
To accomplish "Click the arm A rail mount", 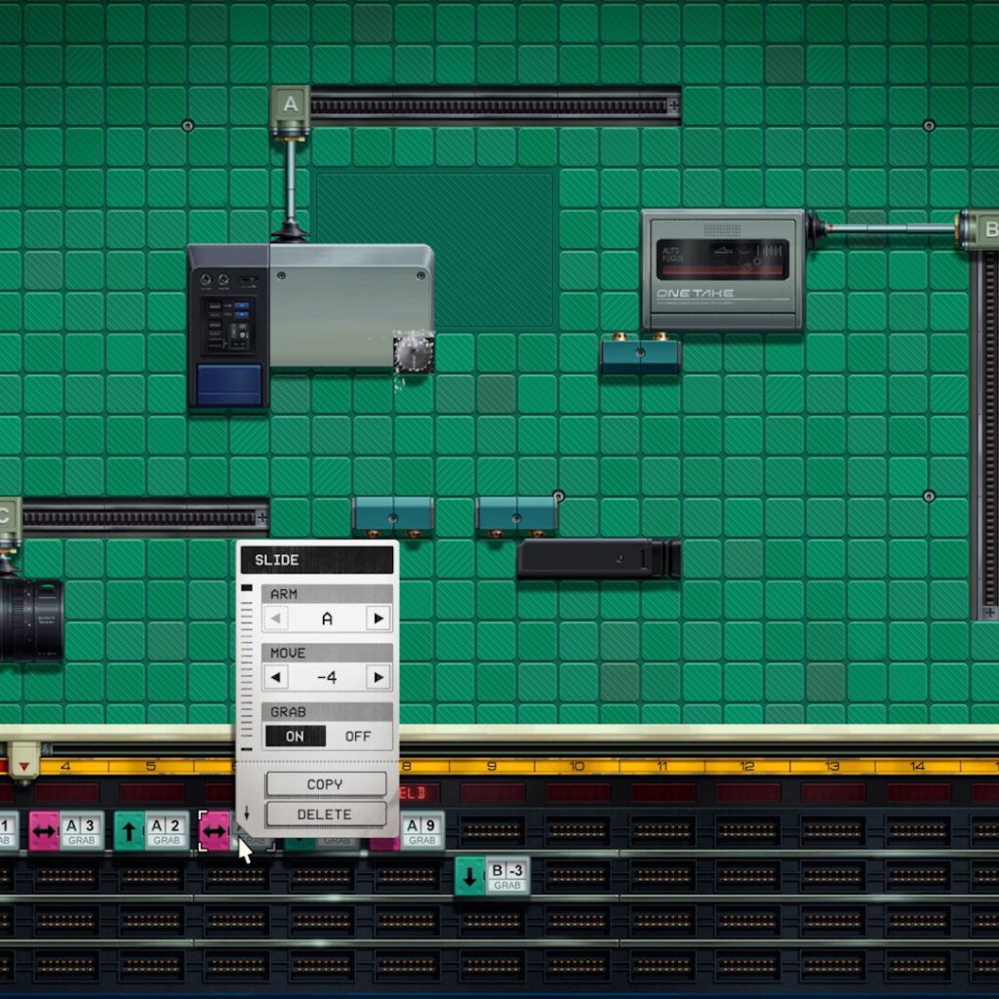I will click(x=290, y=103).
